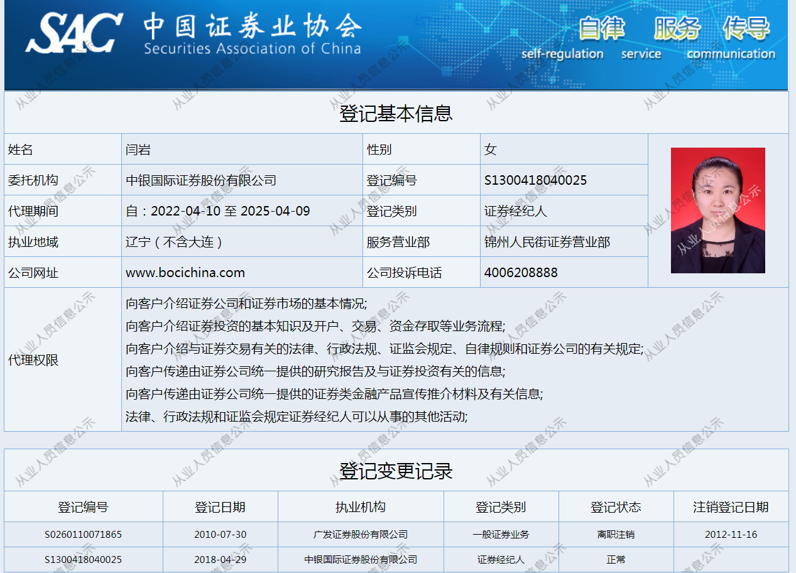The image size is (796, 573).
Task: Select the 自律 self-regulation banner item
Action: coord(601,28)
